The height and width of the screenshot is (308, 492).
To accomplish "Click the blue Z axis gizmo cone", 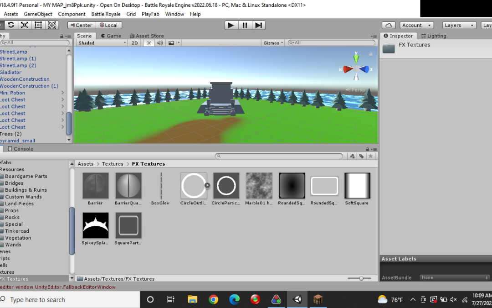I will coord(364,69).
